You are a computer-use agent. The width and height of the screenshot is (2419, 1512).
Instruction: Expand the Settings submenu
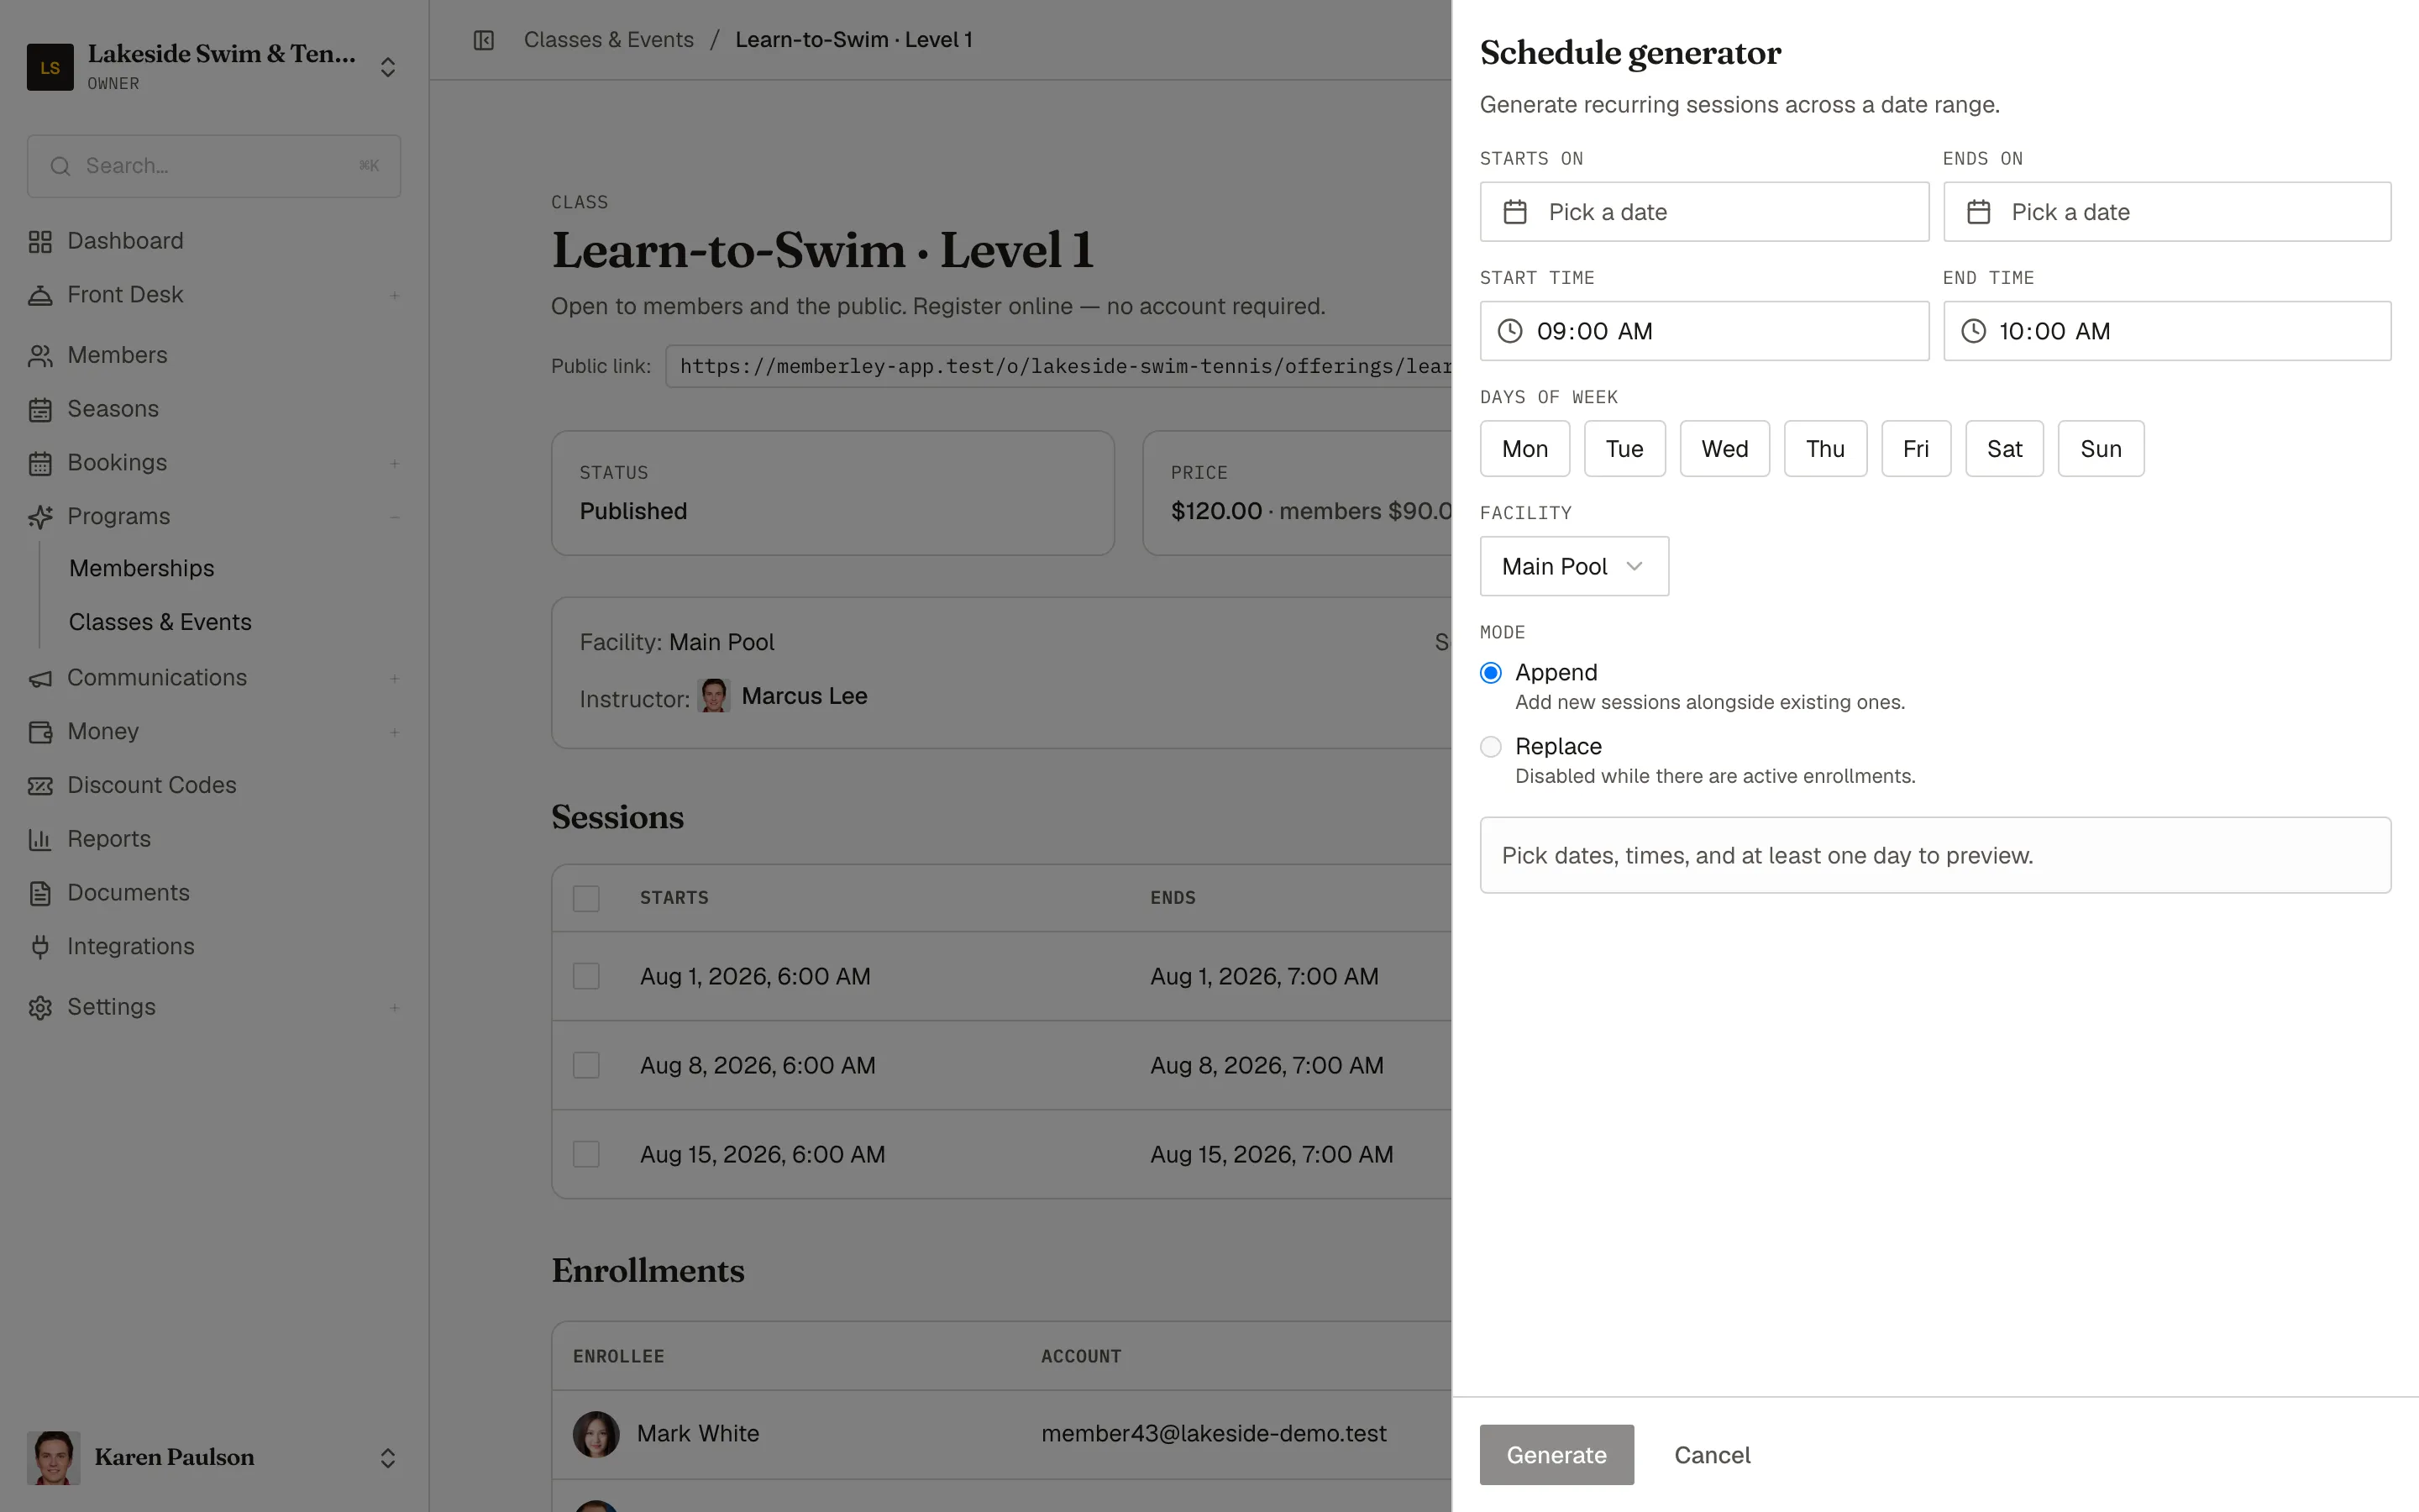(395, 1007)
